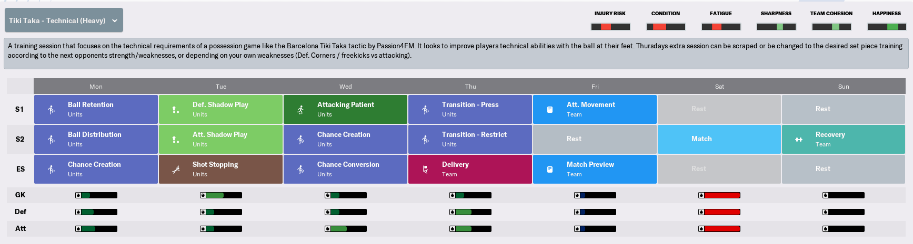The height and width of the screenshot is (244, 913).
Task: Click the Chance Conversion session on Wednesday
Action: [345, 169]
